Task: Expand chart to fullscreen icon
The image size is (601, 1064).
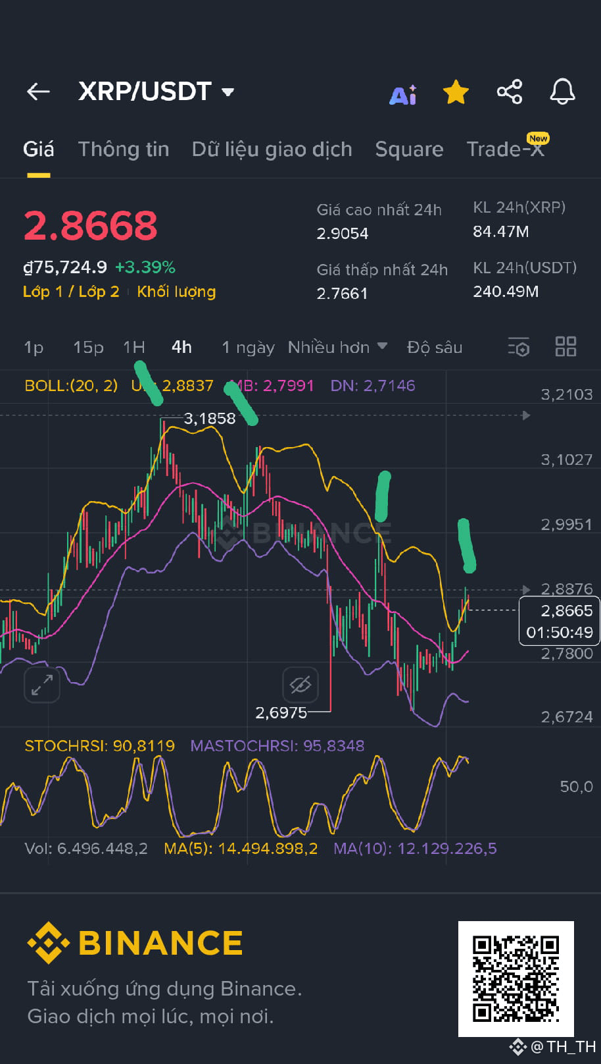Action: tap(42, 685)
